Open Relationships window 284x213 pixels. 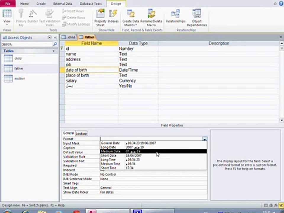(175, 16)
